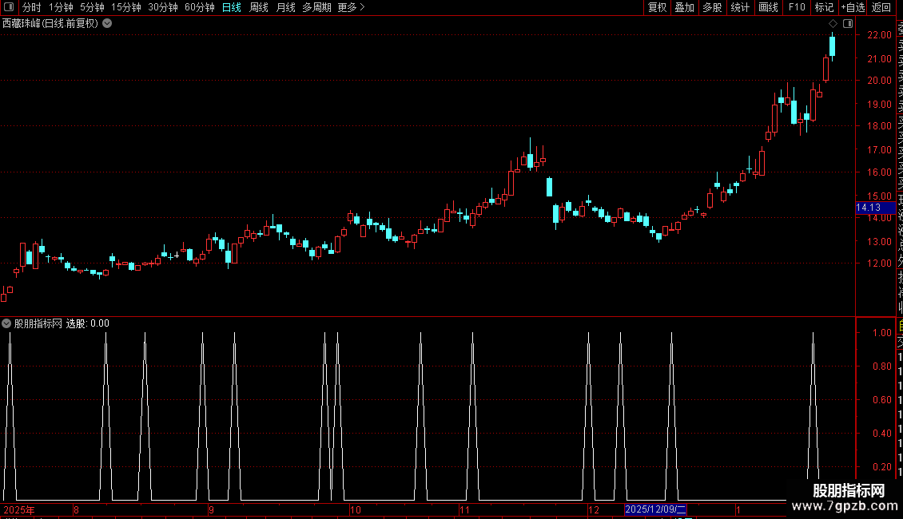Click the 股朋指标网 indicator name
903x519 pixels.
pos(38,324)
